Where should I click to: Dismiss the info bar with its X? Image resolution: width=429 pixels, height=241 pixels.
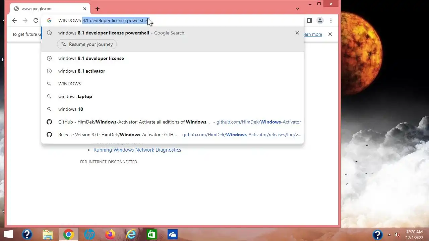tap(330, 34)
